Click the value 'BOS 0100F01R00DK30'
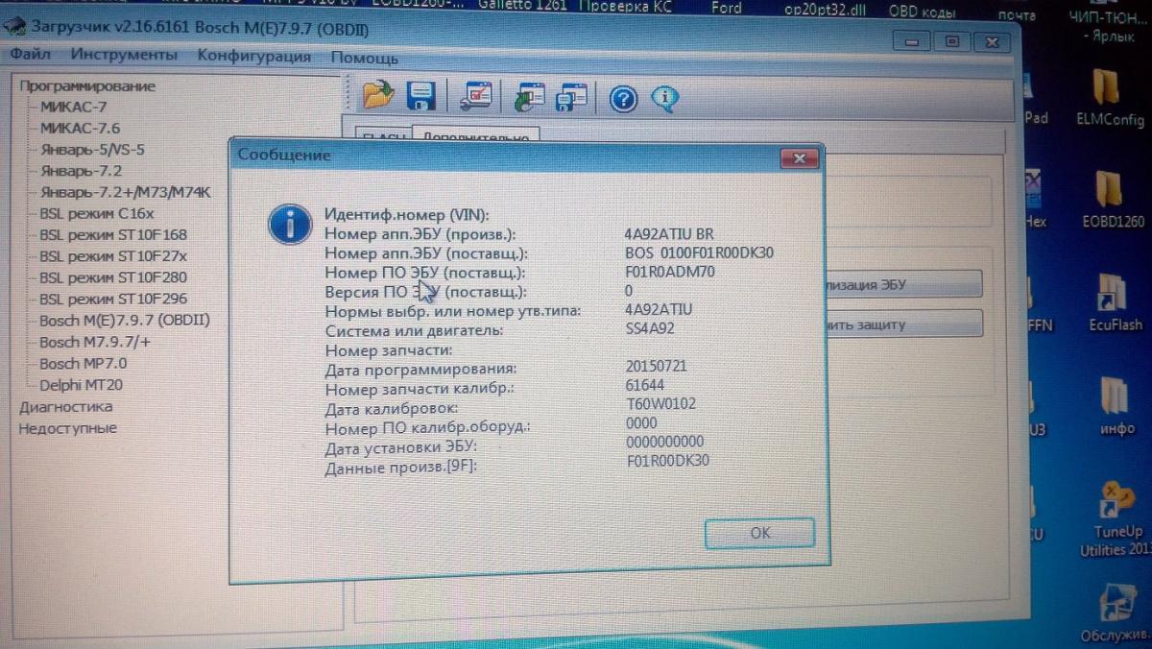This screenshot has width=1152, height=649. [x=699, y=253]
